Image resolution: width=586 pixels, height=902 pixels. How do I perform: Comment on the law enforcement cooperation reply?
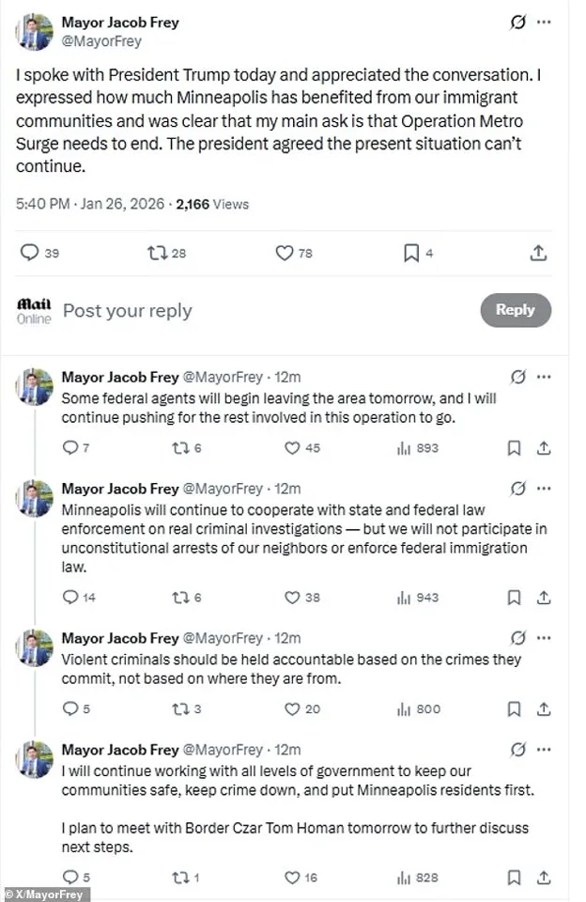coord(69,597)
